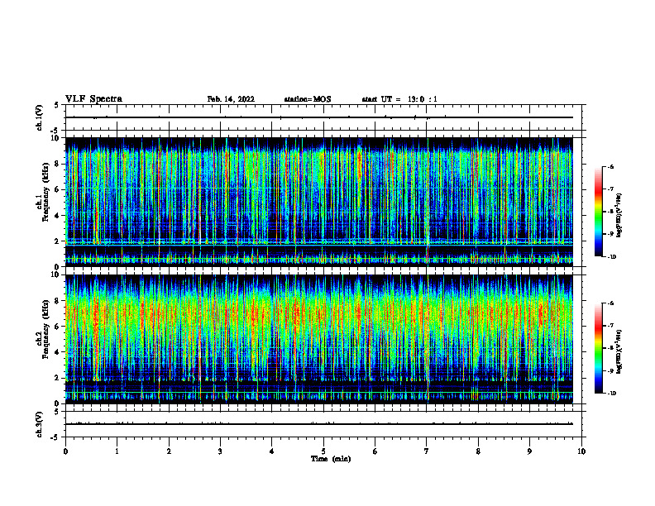The image size is (655, 506).
Task: Click the "4" kHz tick on ch.2 axis
Action: (58, 352)
